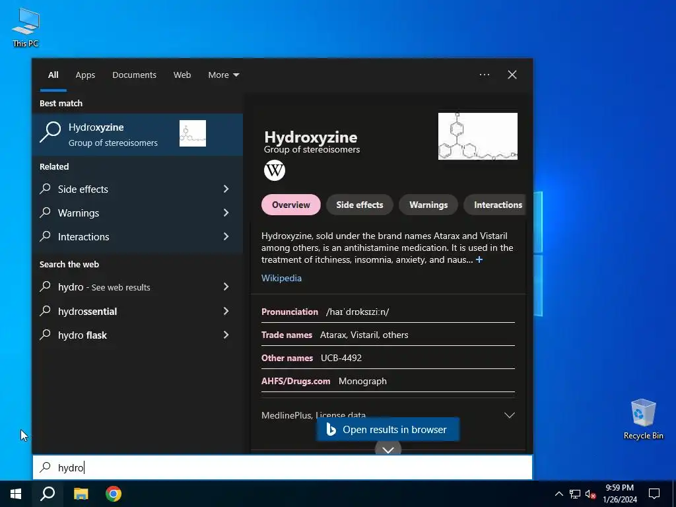Select the Side effects pill tab
Screen dimensions: 676x507
click(360, 205)
